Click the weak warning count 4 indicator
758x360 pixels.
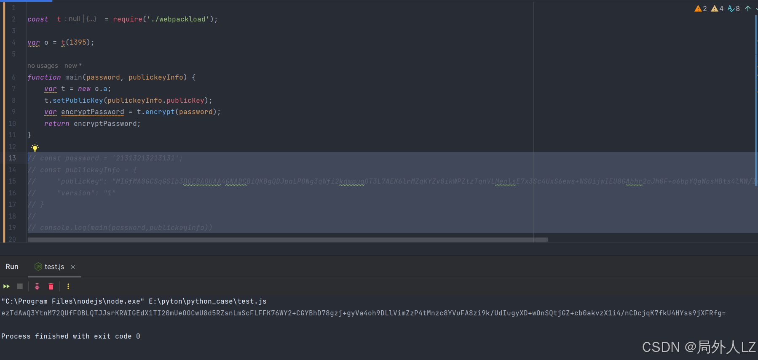click(x=717, y=8)
